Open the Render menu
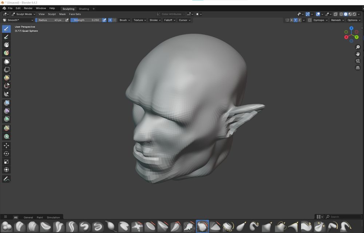 click(x=28, y=8)
